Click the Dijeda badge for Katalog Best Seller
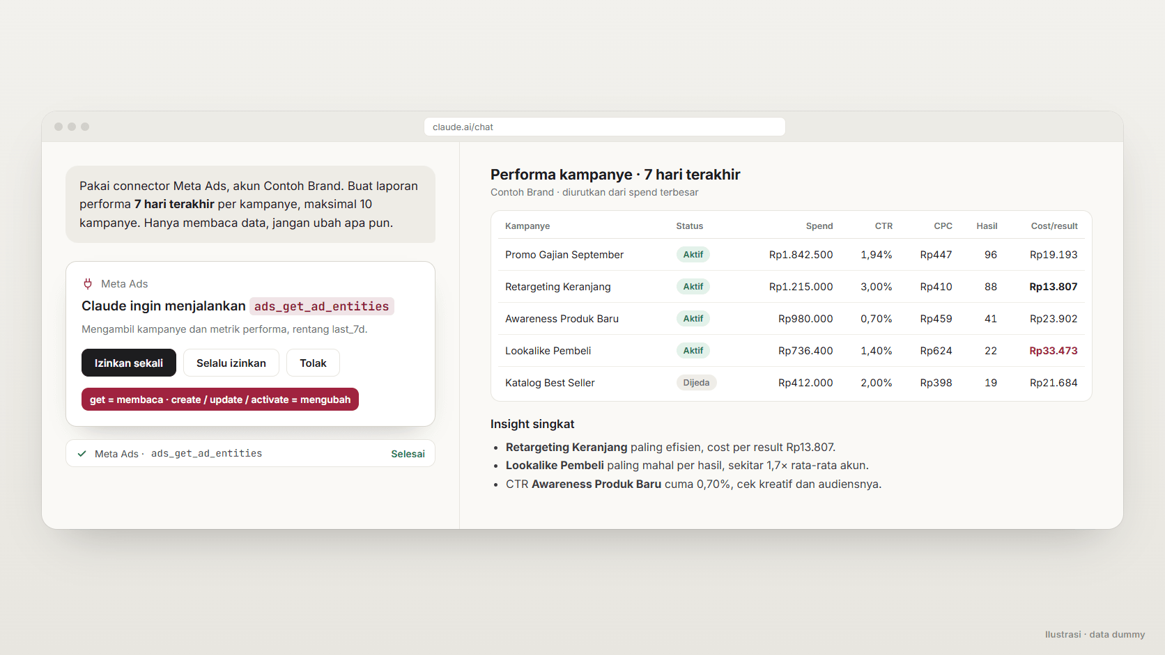1165x655 pixels. click(696, 383)
